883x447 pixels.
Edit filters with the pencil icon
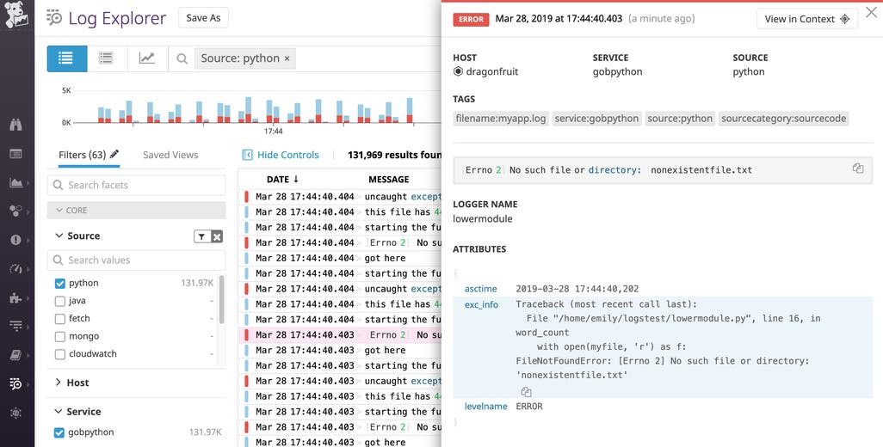point(114,154)
